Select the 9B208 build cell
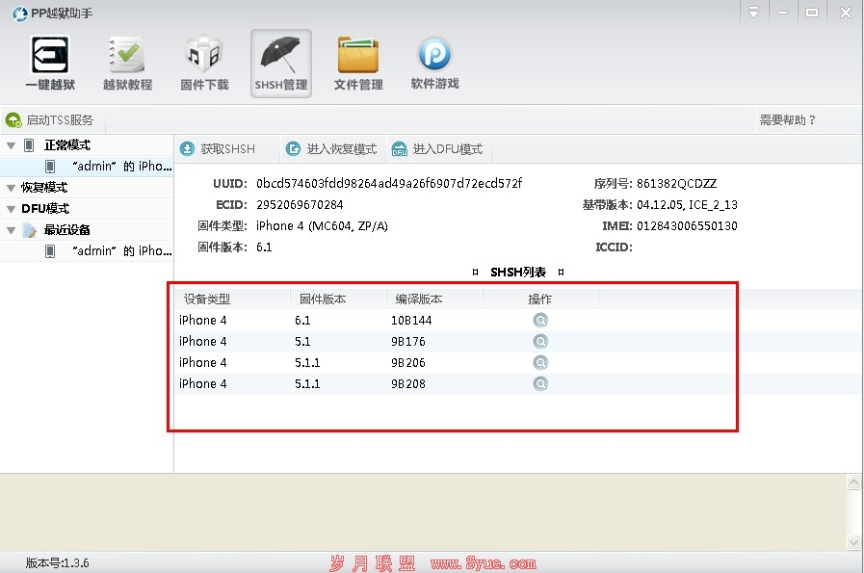 coord(408,383)
